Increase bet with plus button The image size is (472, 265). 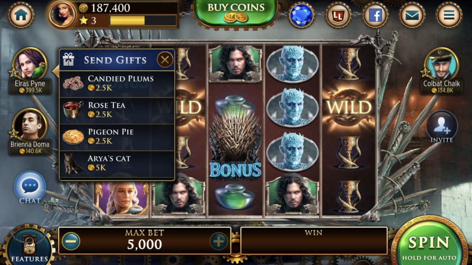pos(218,241)
